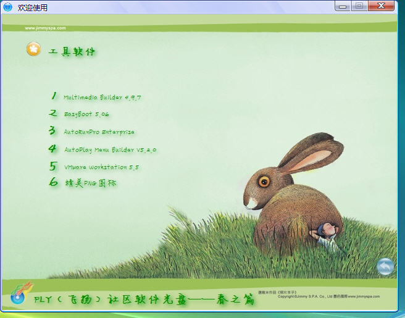This screenshot has height=318, width=405.
Task: Click the number 5 beside VMware Workstation
Action: pyautogui.click(x=53, y=166)
